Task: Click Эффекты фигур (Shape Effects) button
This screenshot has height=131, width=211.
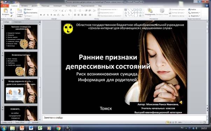Action: tap(177, 16)
